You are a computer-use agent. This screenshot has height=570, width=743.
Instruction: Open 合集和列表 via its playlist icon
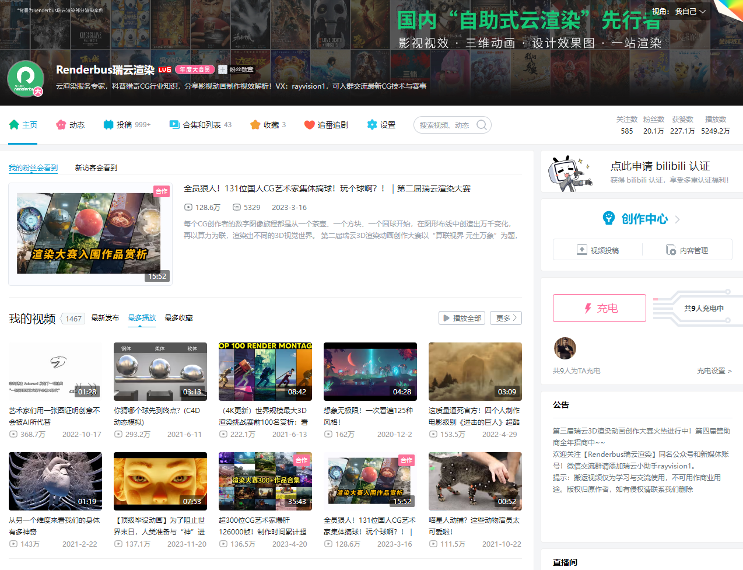(x=174, y=125)
